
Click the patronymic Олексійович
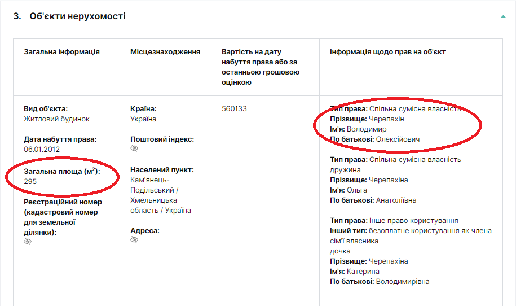coord(398,139)
